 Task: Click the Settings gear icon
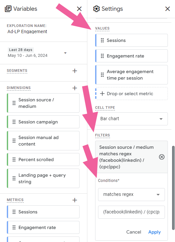pyautogui.click(x=96, y=9)
